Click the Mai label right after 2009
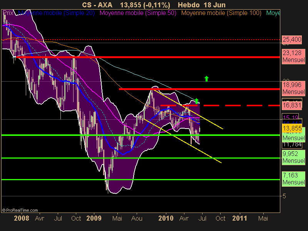This screenshot has width=308, height=231. 117,218
